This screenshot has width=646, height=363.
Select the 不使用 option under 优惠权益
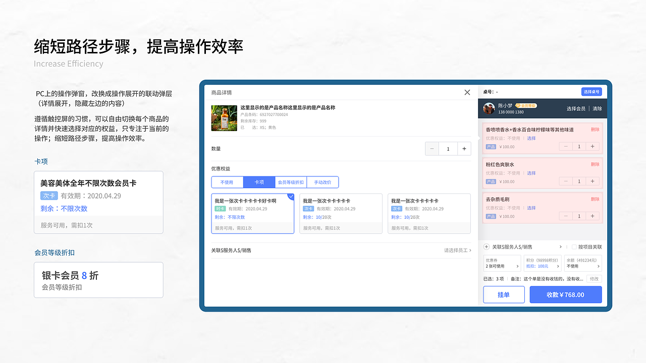[x=227, y=182]
